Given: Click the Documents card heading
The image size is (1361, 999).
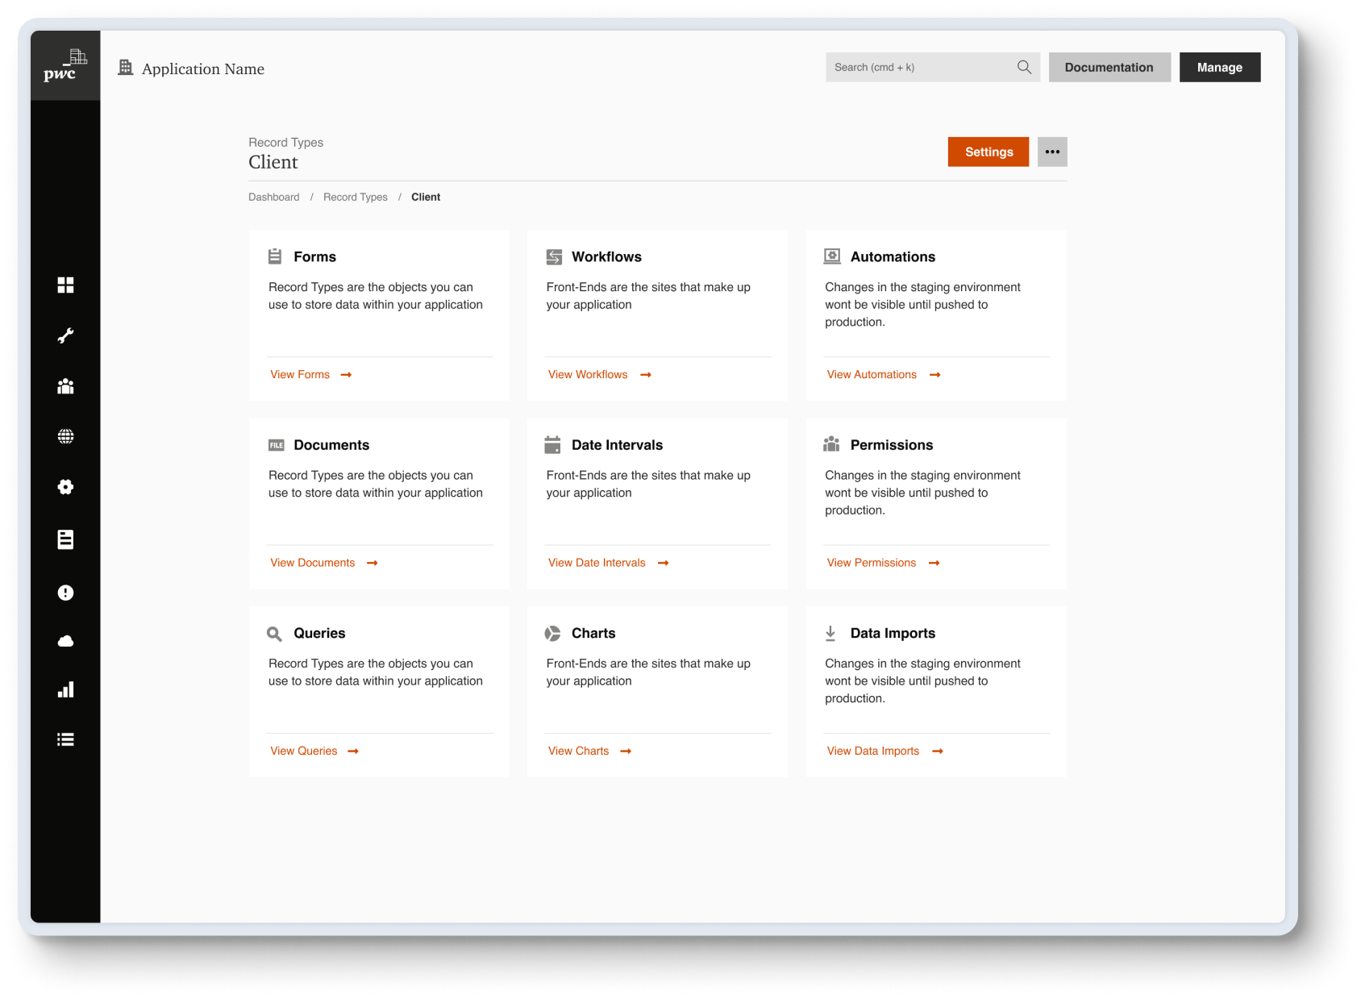Looking at the screenshot, I should click(x=331, y=445).
